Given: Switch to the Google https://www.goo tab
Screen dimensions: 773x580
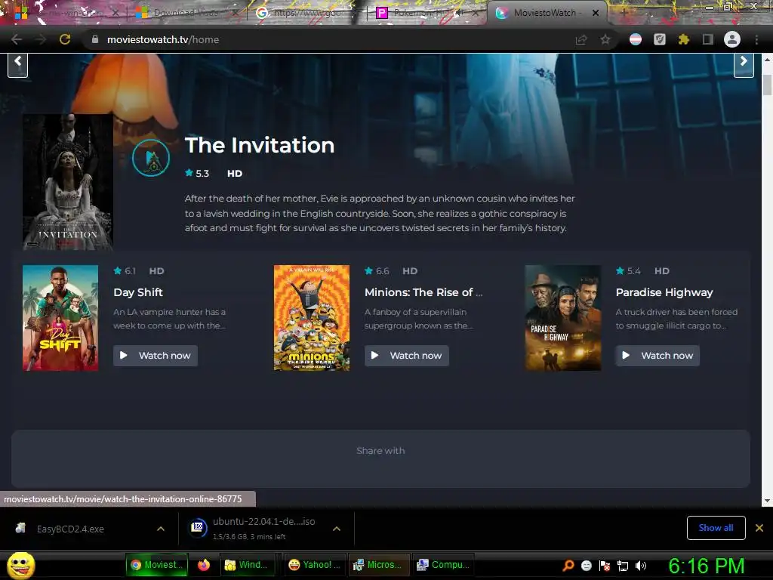Looking at the screenshot, I should tap(306, 13).
